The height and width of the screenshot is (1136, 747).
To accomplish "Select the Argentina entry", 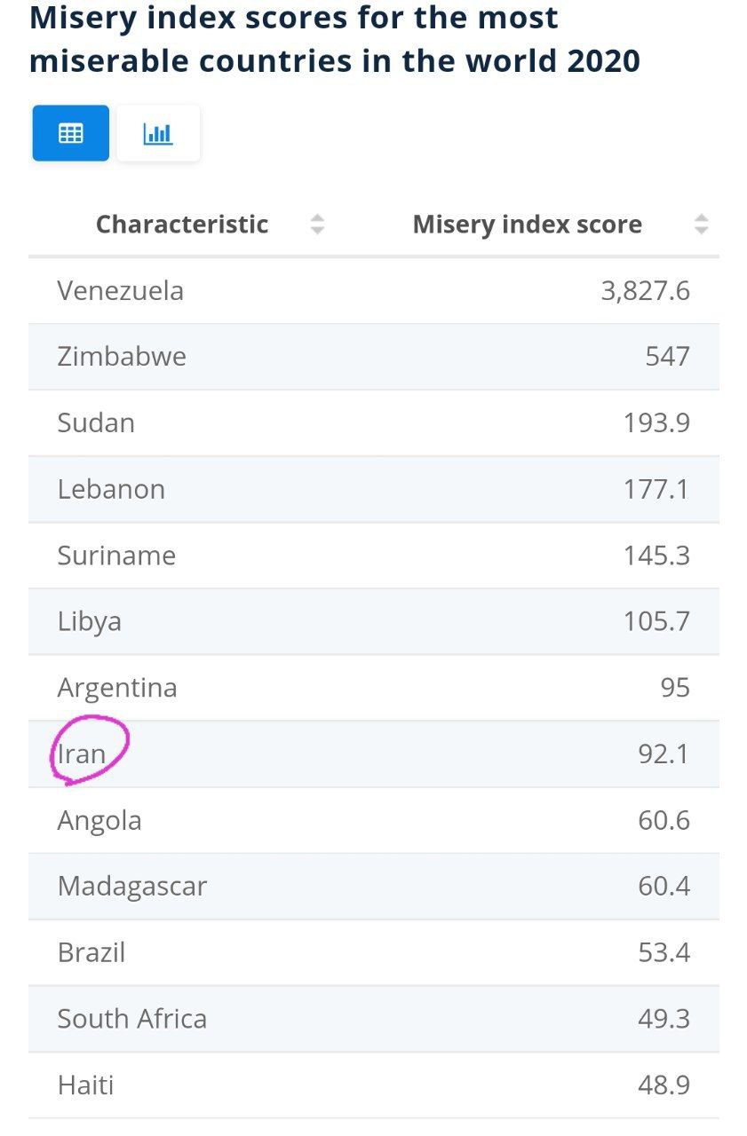I will [x=117, y=688].
